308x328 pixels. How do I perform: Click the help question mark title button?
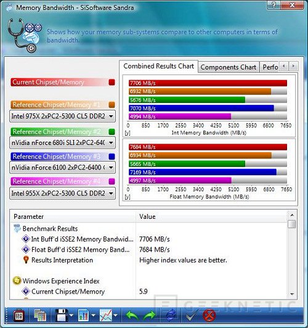(274, 4)
